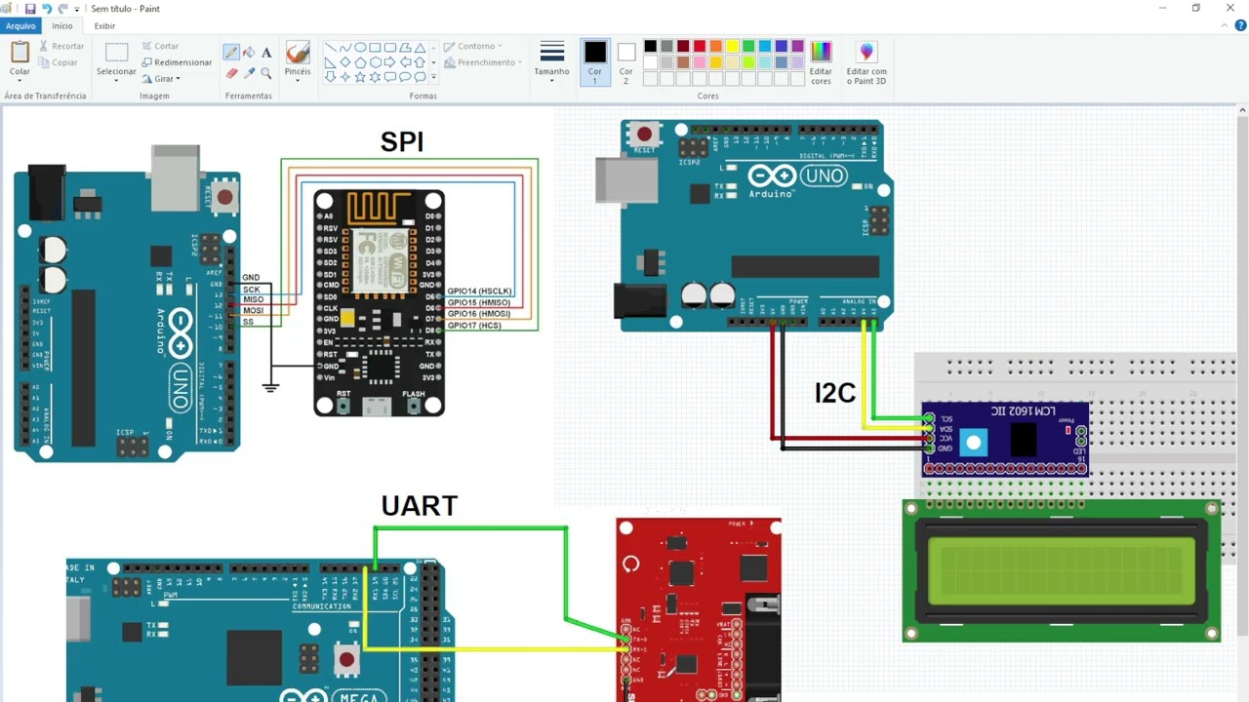This screenshot has width=1249, height=702.
Task: Select the Pencil tool
Action: [231, 52]
